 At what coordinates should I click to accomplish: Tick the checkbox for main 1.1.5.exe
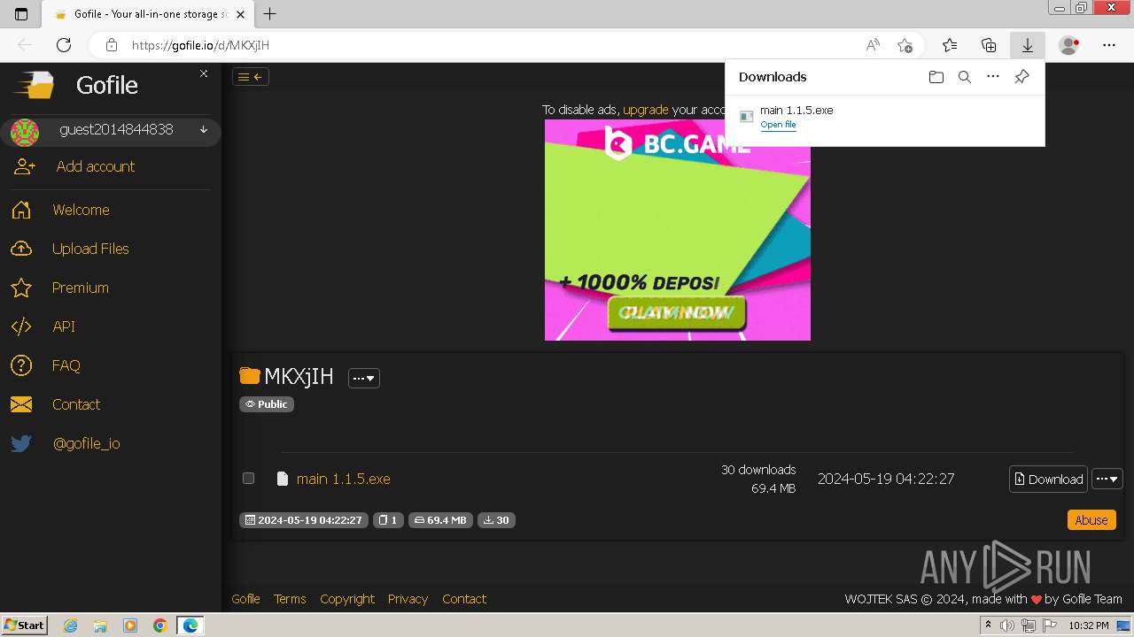coord(249,479)
